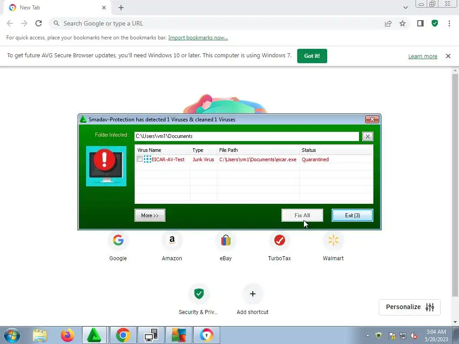Click the Folder Infected path field
The width and height of the screenshot is (459, 344).
pyautogui.click(x=247, y=136)
